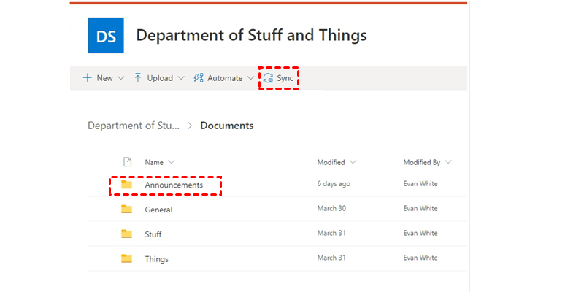Click the Stuff folder icon
The height and width of the screenshot is (292, 584).
point(127,234)
